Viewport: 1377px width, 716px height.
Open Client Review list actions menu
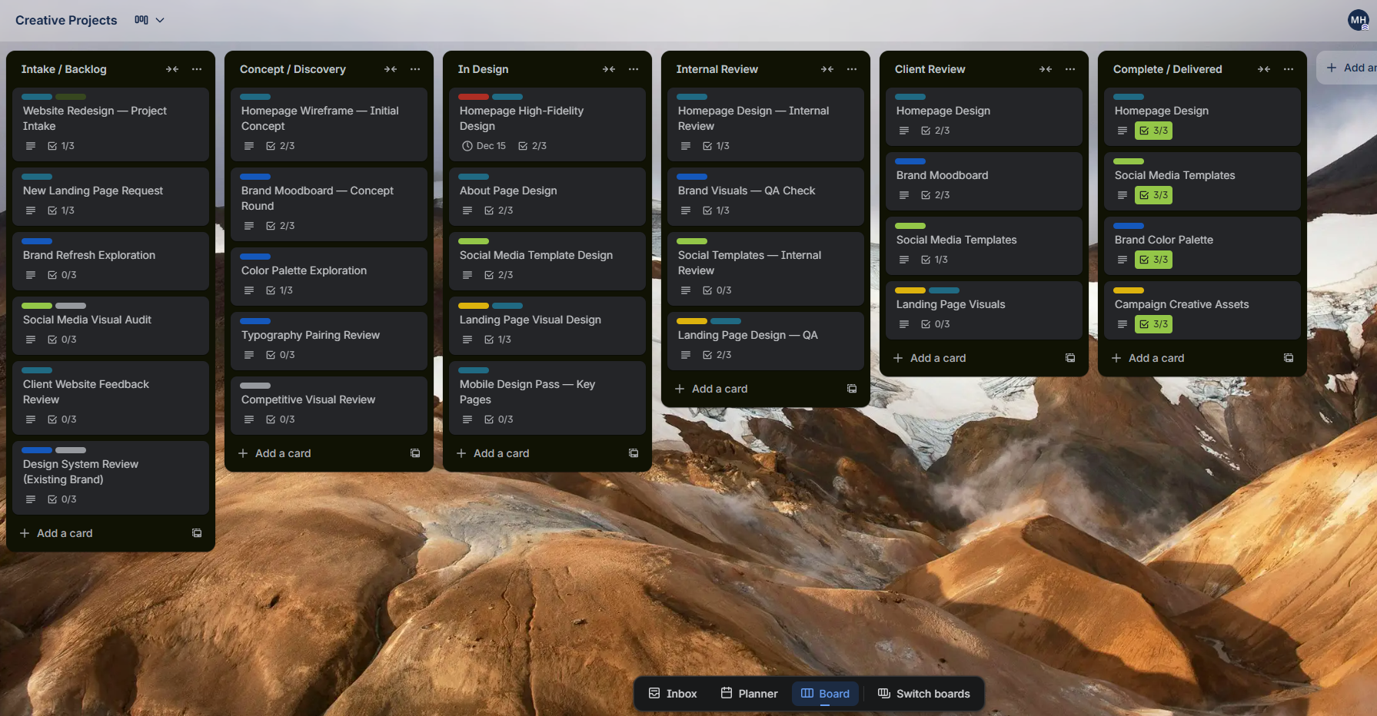click(x=1070, y=69)
